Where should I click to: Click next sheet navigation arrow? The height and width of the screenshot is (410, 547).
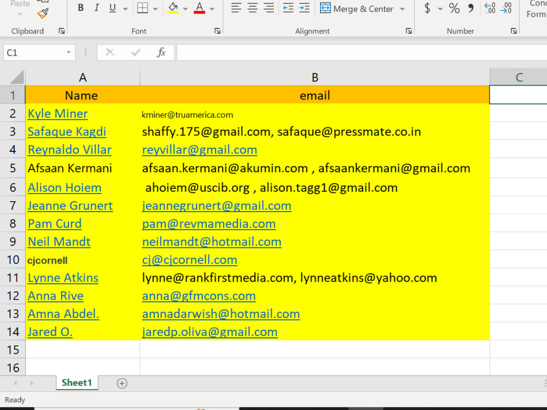31,383
